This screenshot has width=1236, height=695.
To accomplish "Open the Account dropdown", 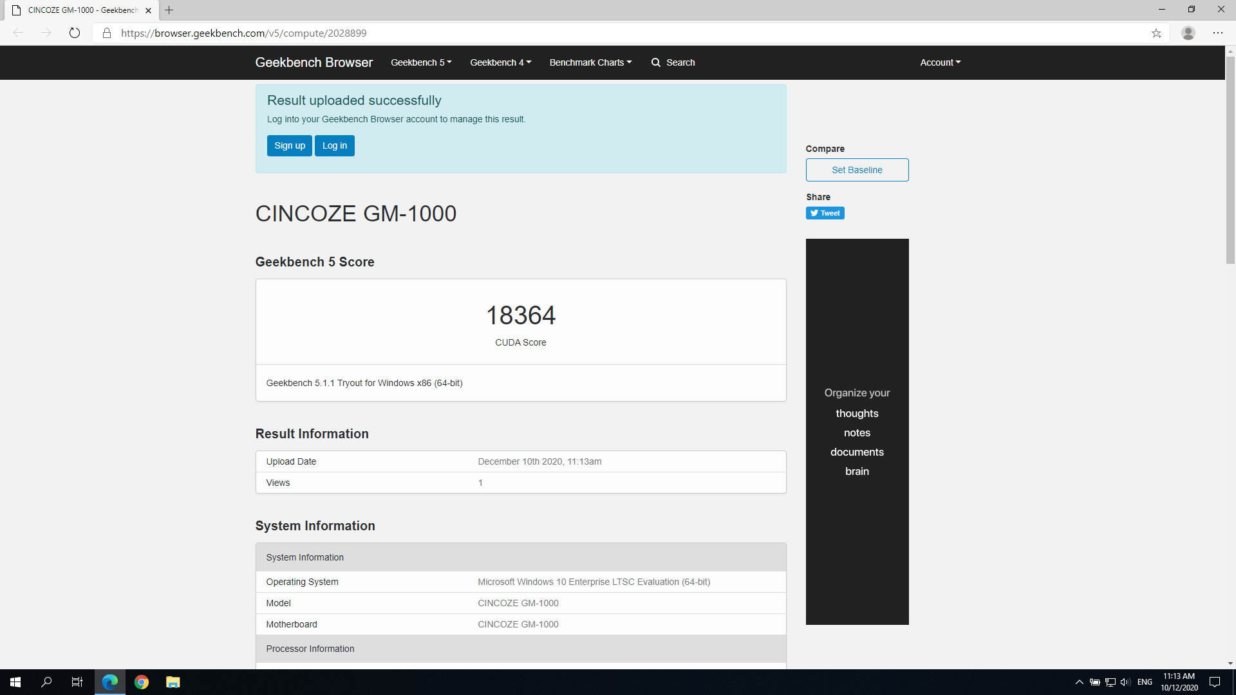I will 940,62.
